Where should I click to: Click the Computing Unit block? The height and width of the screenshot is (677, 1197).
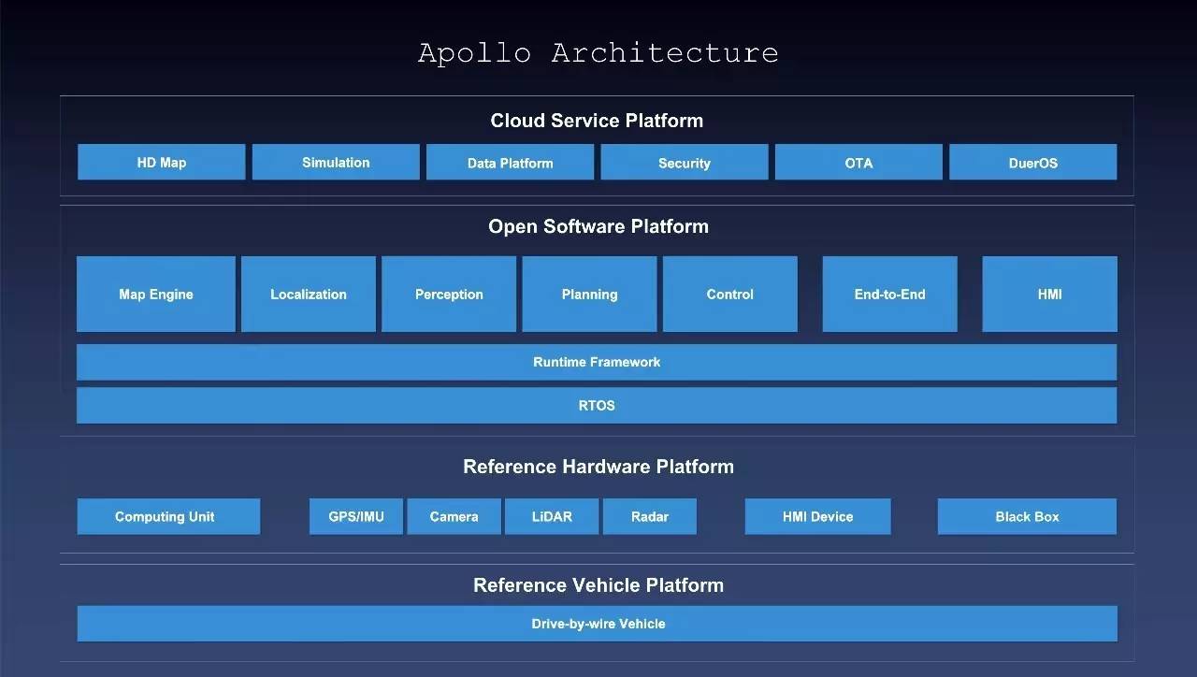pyautogui.click(x=168, y=516)
